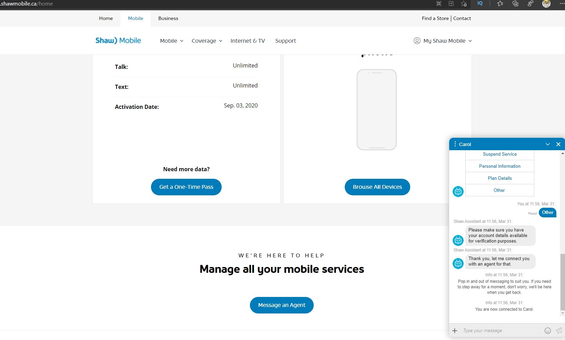Switch to the Business tab
565x340 pixels.
(x=168, y=18)
